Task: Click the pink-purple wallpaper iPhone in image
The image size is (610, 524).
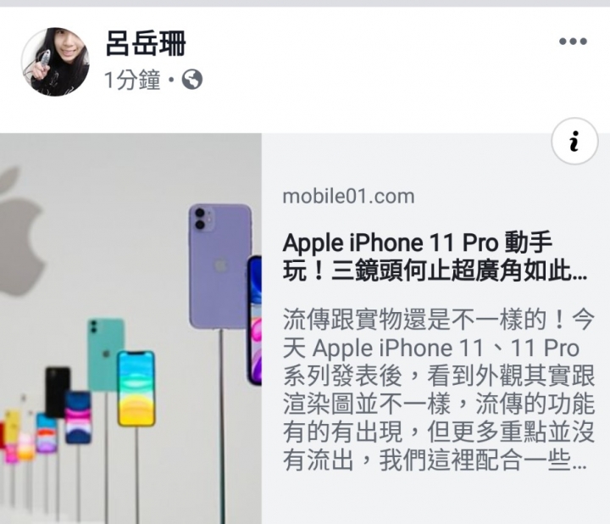Action: point(78,417)
